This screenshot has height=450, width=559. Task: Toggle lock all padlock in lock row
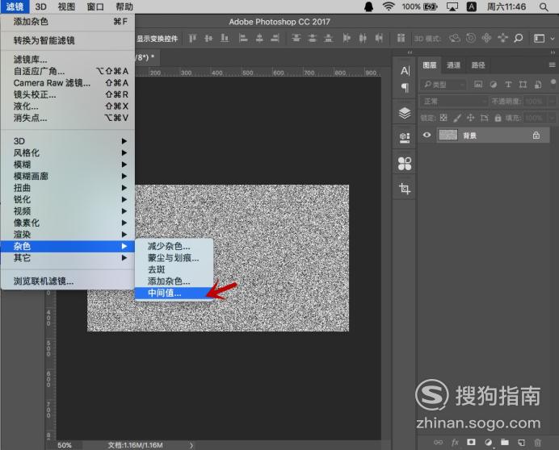498,118
